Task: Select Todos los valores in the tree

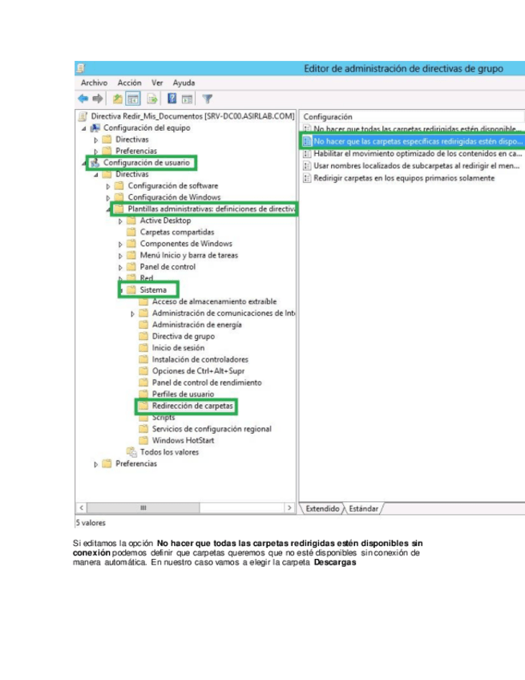Action: tap(168, 452)
